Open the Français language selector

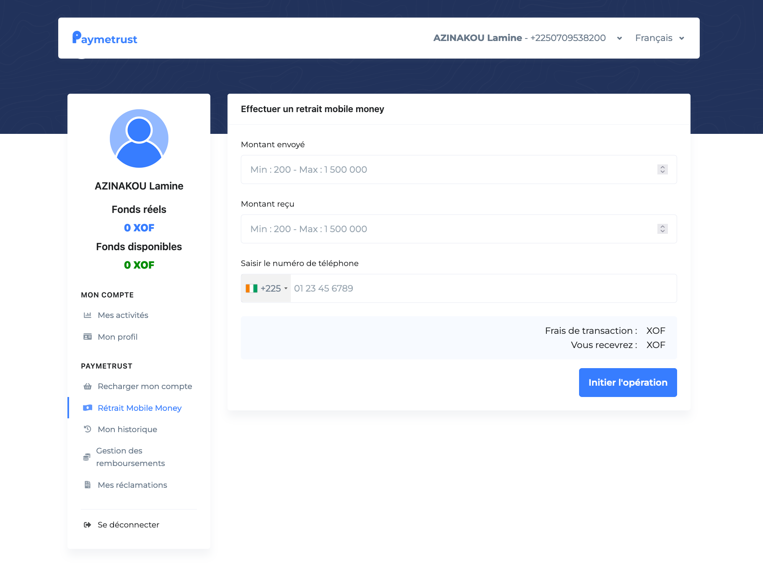tap(660, 38)
